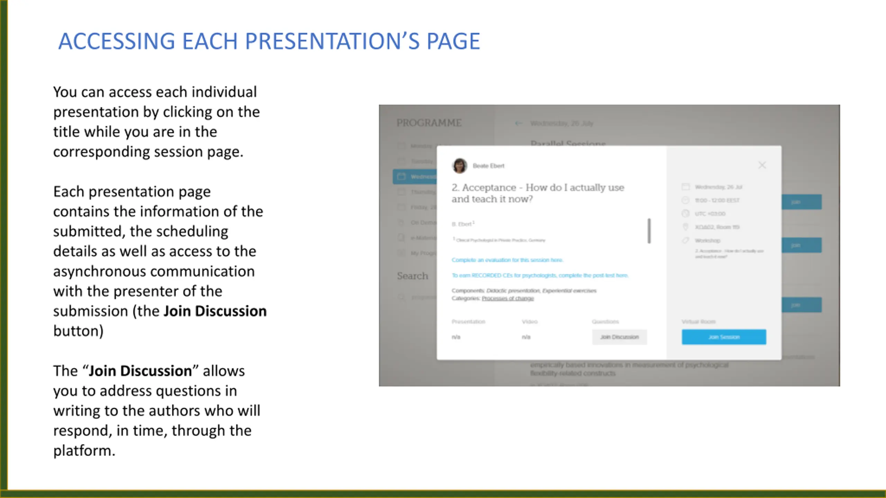Click the 'Wednesday, 26 July' page header
This screenshot has width=886, height=498.
coord(562,123)
